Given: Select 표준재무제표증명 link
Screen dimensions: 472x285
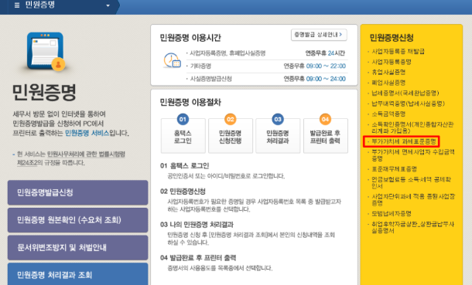Looking at the screenshot, I should 394,169.
